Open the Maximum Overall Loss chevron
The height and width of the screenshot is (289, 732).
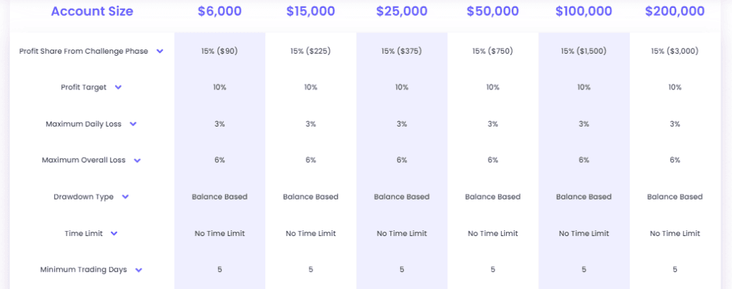pyautogui.click(x=137, y=160)
